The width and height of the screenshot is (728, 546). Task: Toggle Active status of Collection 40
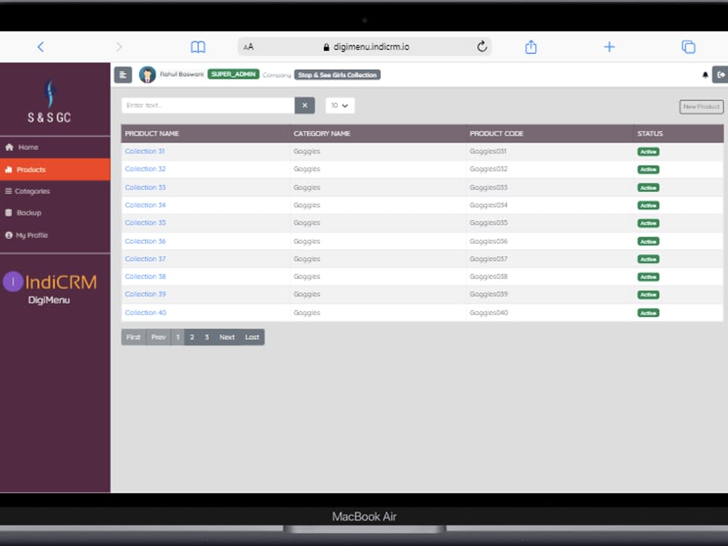pos(647,312)
